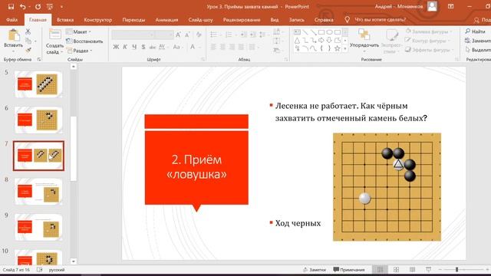Increase list indent level

pos(253,34)
